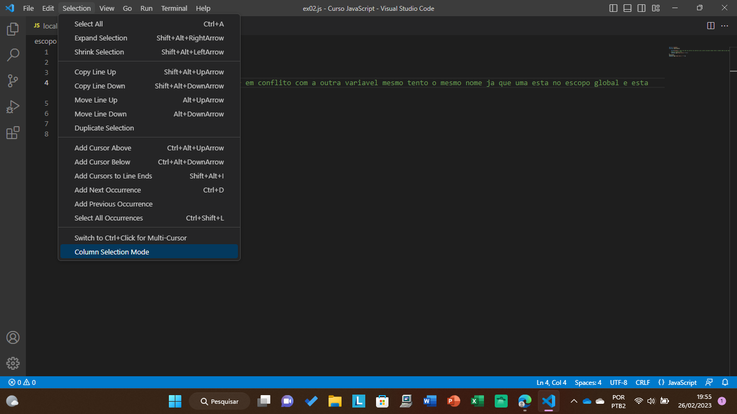Click UTF-8 encoding selector
Image resolution: width=737 pixels, height=414 pixels.
(x=618, y=383)
